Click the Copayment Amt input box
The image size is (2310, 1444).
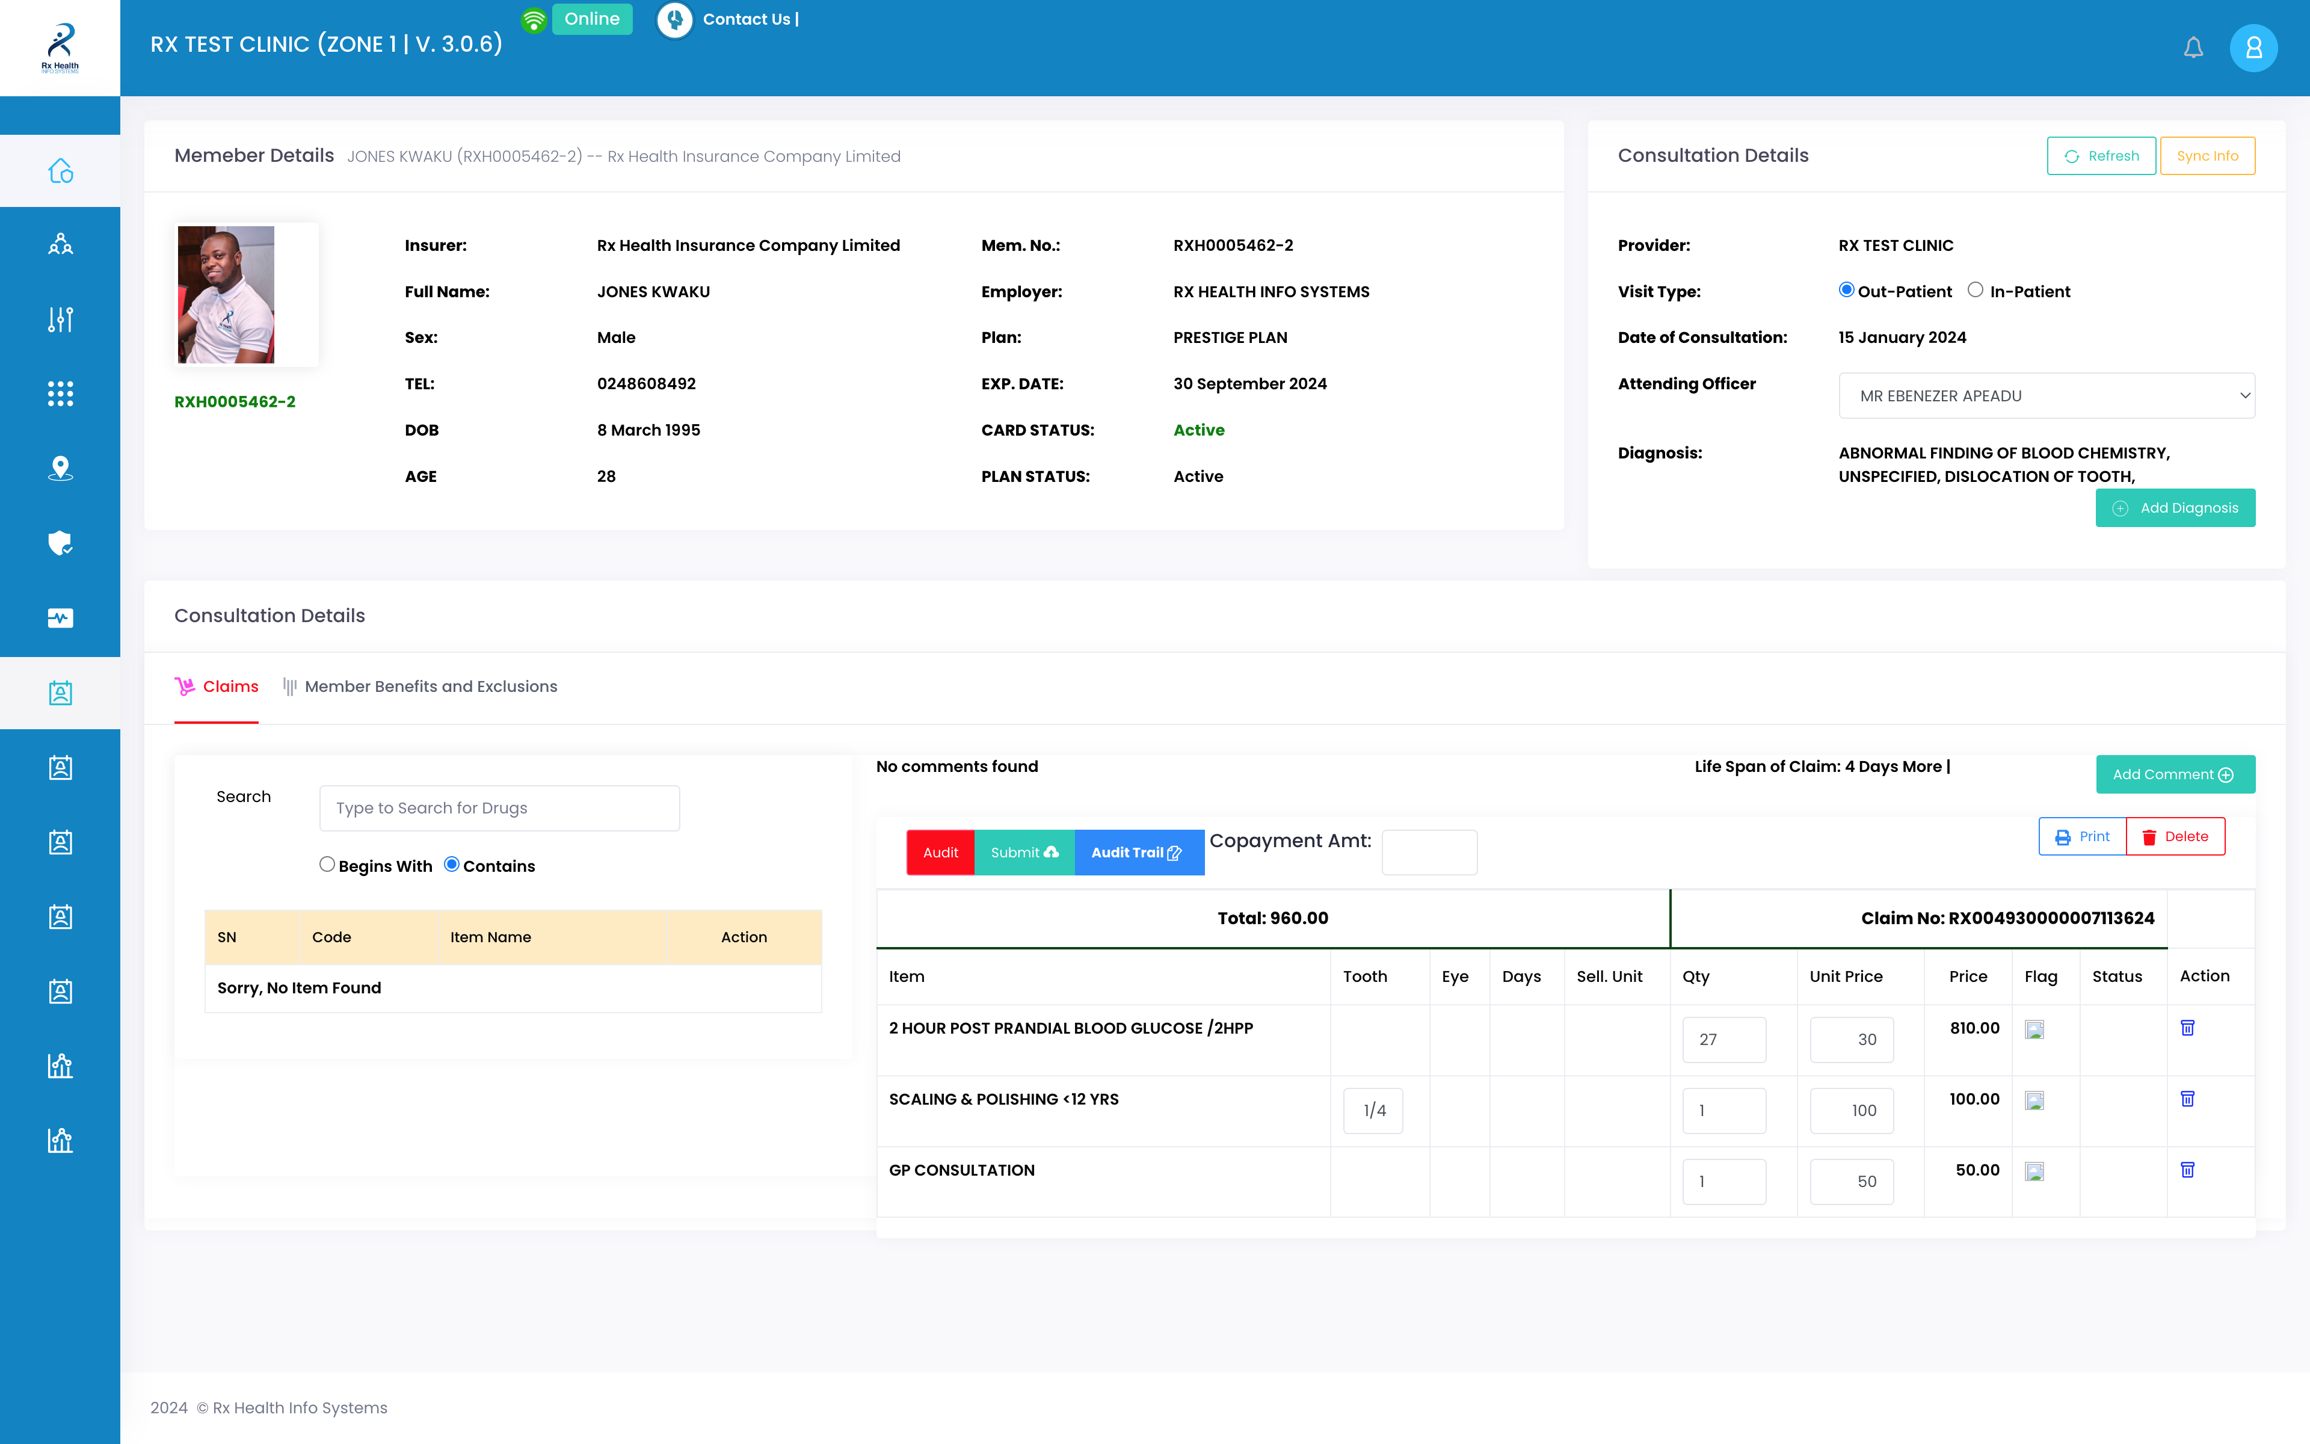tap(1429, 853)
